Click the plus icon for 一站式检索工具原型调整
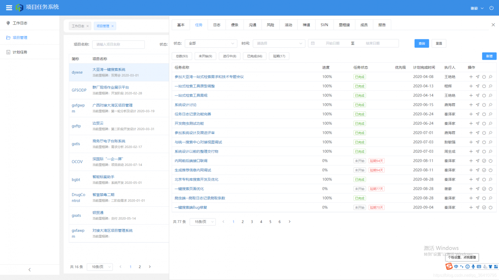 pyautogui.click(x=471, y=86)
